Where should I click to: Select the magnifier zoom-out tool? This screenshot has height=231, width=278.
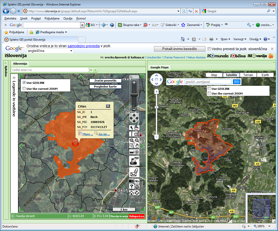click(x=137, y=140)
